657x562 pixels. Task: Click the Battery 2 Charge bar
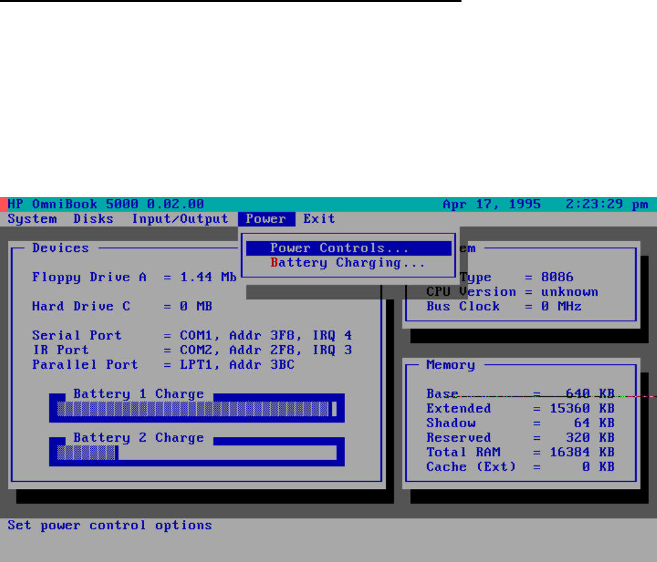(196, 453)
